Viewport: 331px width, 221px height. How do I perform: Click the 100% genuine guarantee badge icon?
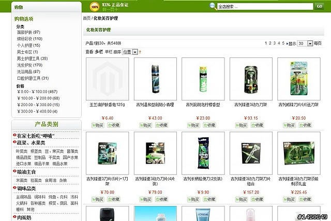95,7
